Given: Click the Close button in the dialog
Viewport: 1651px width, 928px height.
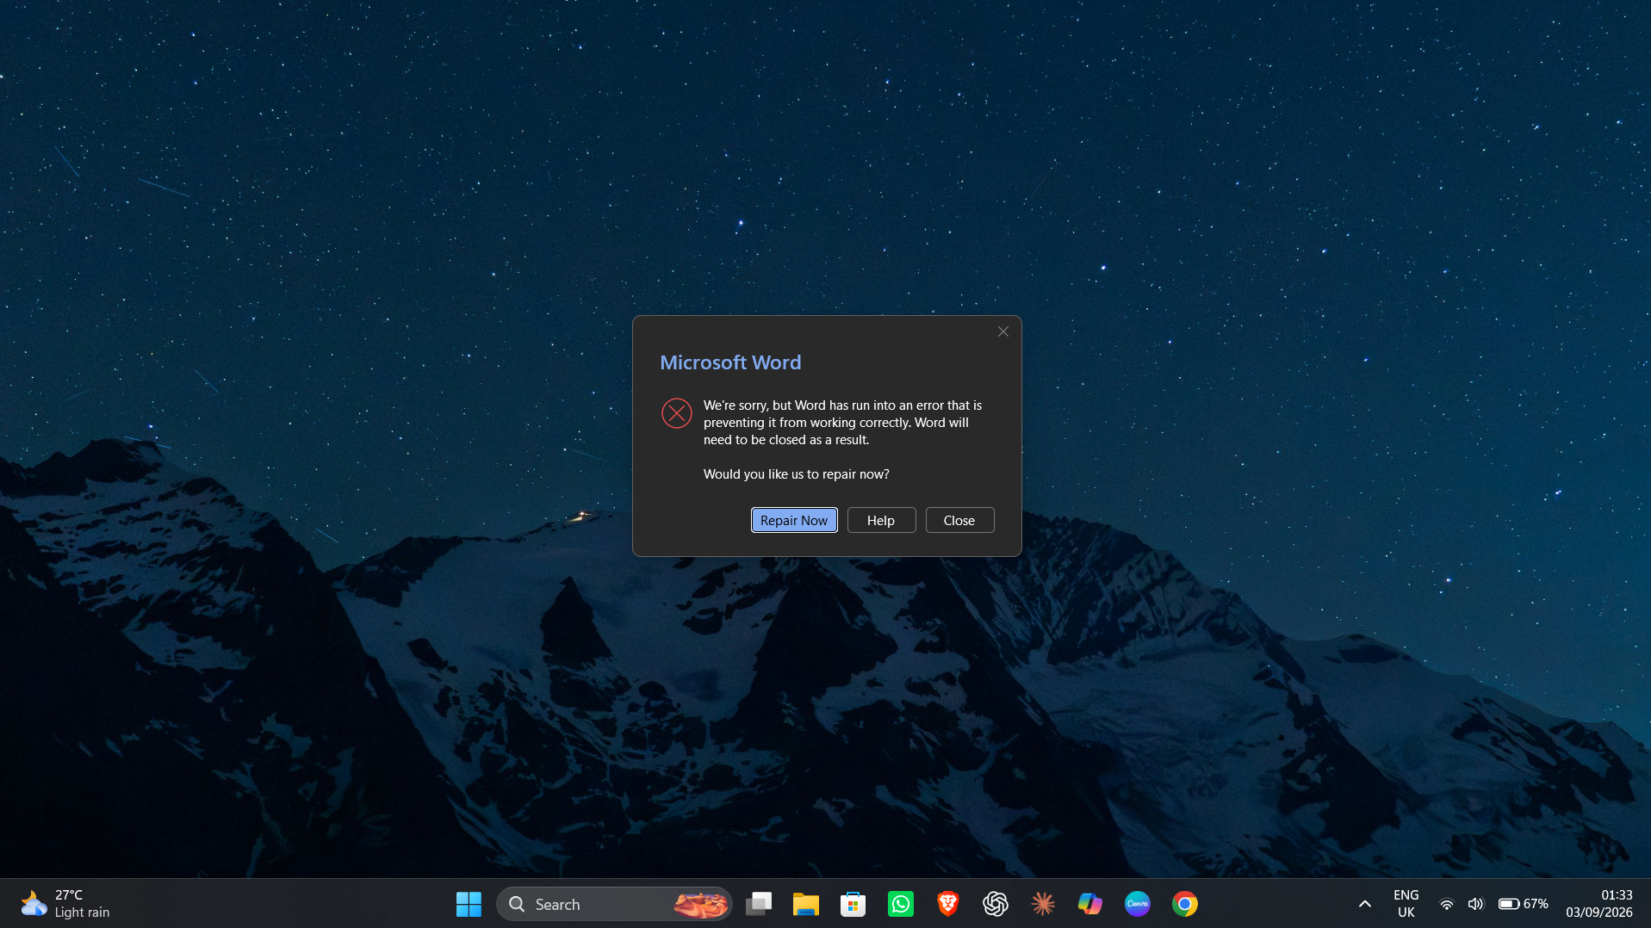Looking at the screenshot, I should coord(959,520).
